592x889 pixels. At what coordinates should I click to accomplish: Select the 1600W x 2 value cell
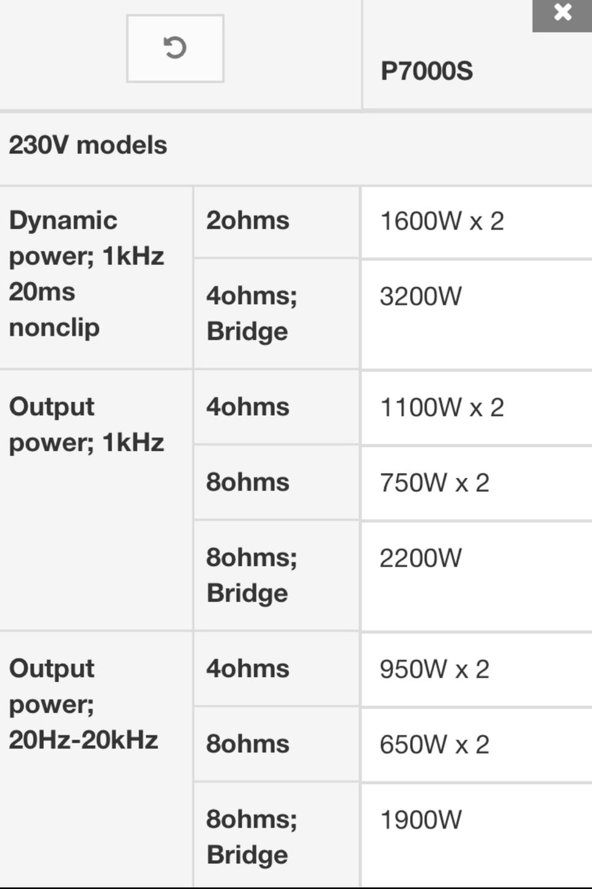(x=477, y=221)
